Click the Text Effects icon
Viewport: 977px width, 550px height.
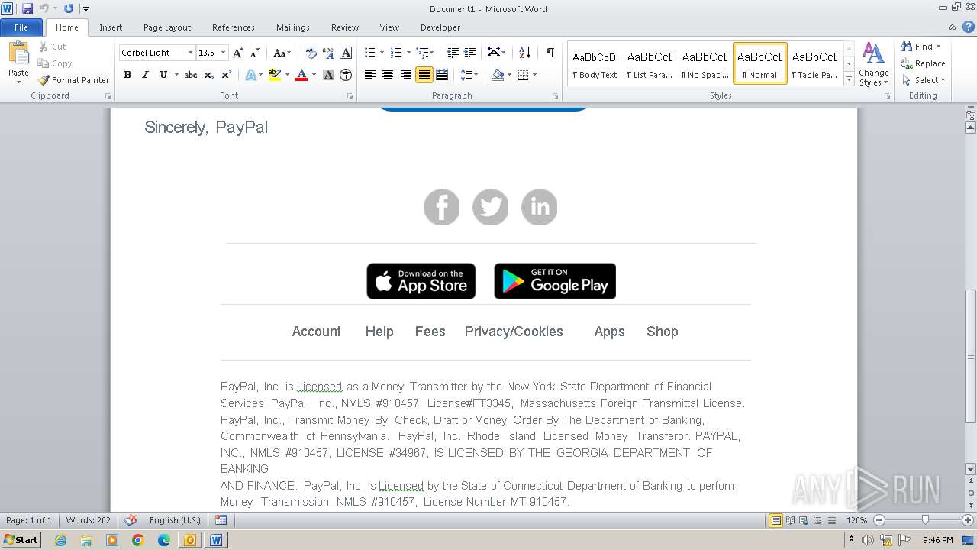pos(250,75)
